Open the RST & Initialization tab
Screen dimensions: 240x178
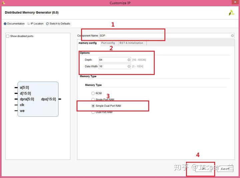pyautogui.click(x=131, y=43)
